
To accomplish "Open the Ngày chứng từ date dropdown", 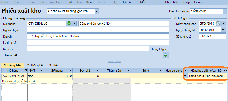I will 223,30.
